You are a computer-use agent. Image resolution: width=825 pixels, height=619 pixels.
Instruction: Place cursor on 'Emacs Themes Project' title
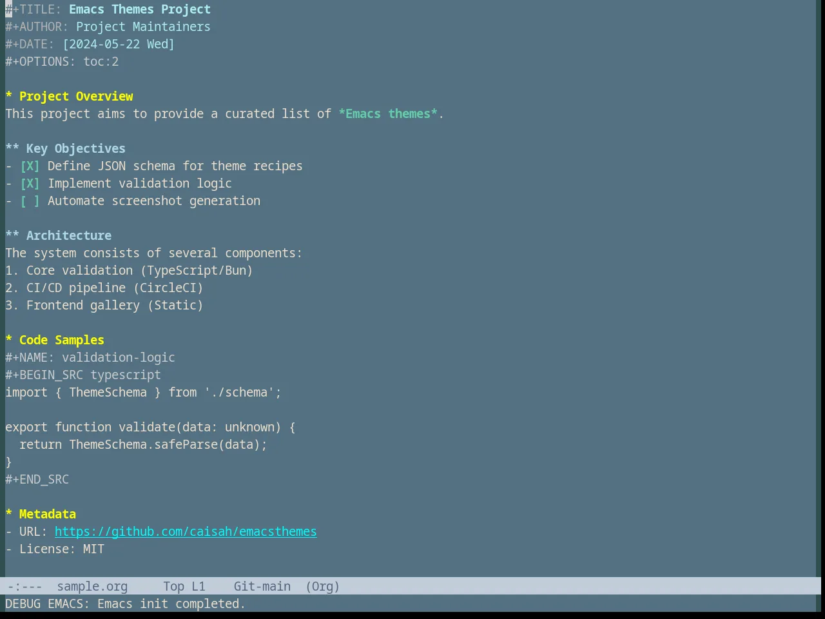click(140, 10)
